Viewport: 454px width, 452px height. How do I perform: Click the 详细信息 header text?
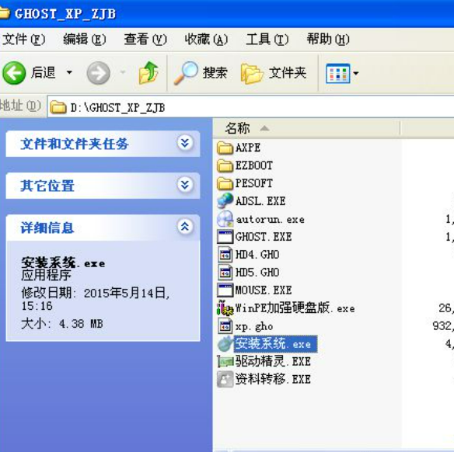click(47, 228)
